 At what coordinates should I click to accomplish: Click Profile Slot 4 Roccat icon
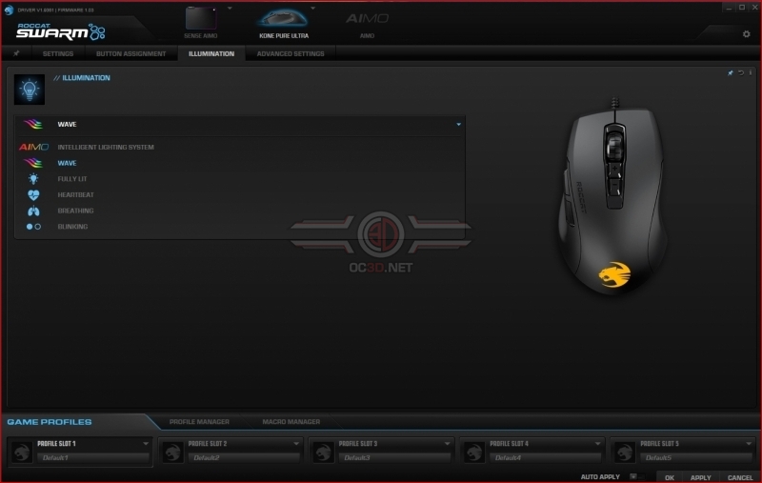pos(473,452)
